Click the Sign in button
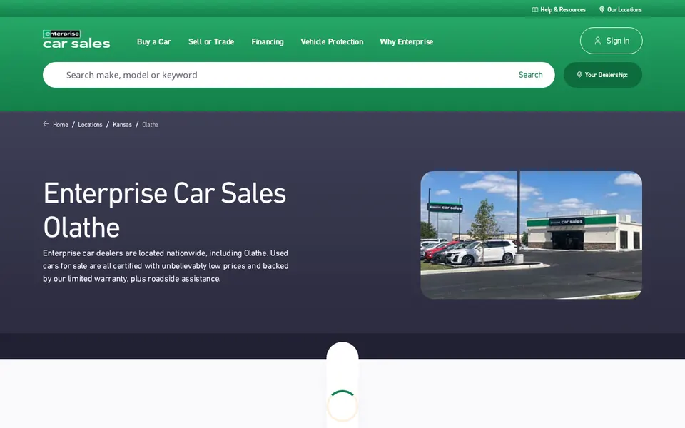This screenshot has width=685, height=428. point(612,41)
